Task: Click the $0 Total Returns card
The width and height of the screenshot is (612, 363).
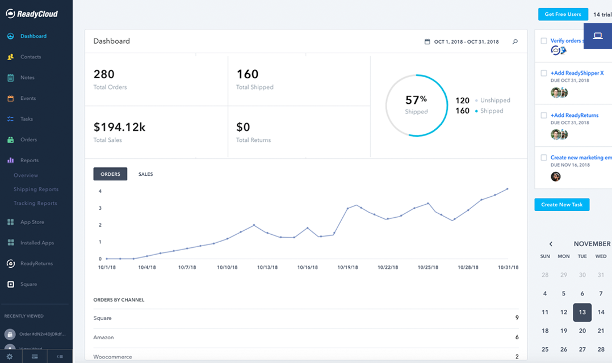Action: pyautogui.click(x=299, y=132)
